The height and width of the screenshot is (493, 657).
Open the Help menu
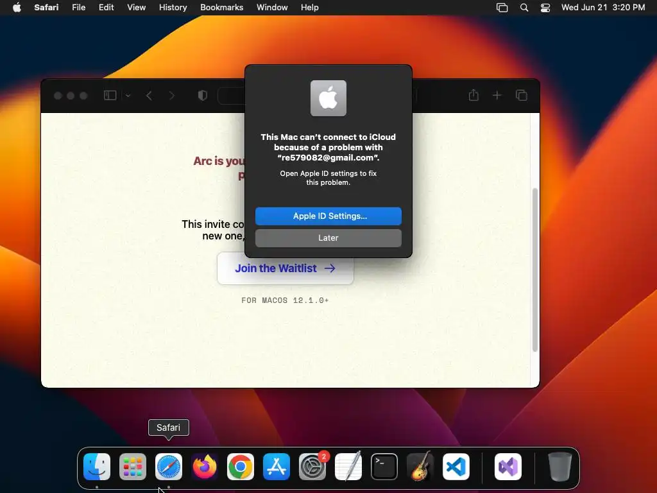click(x=310, y=7)
